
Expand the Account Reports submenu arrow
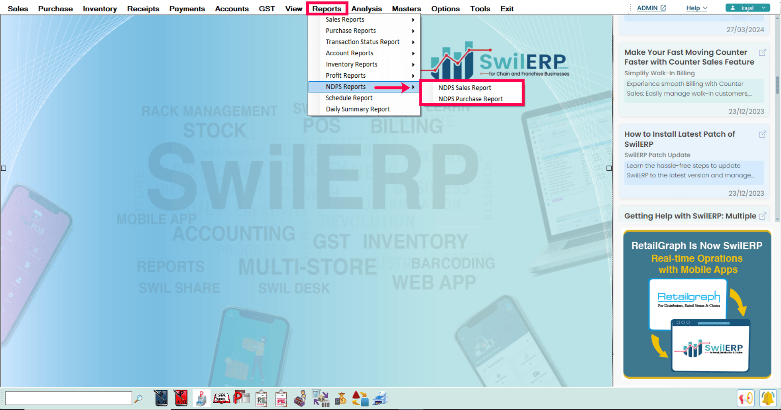413,53
